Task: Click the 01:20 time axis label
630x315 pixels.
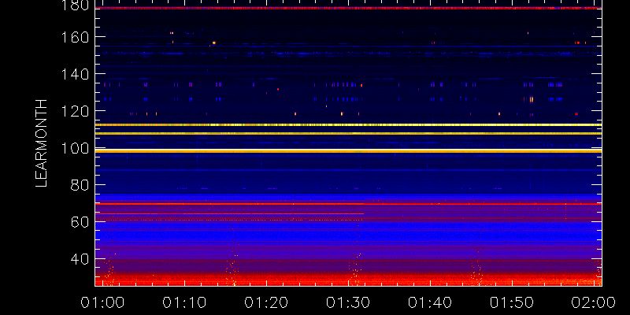Action: click(x=266, y=302)
